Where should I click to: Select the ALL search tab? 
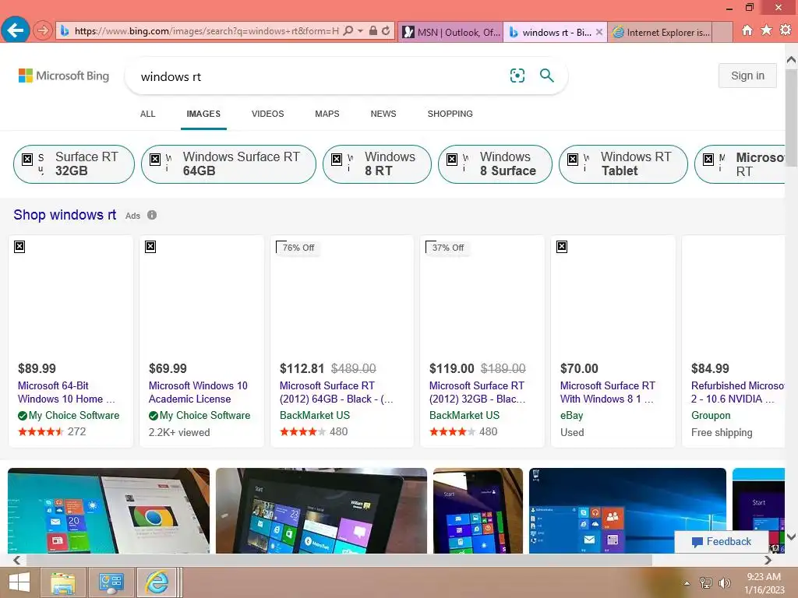(147, 114)
